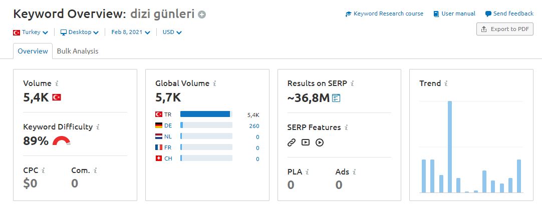Open the USD currency dropdown
542x206 pixels.
tap(172, 32)
